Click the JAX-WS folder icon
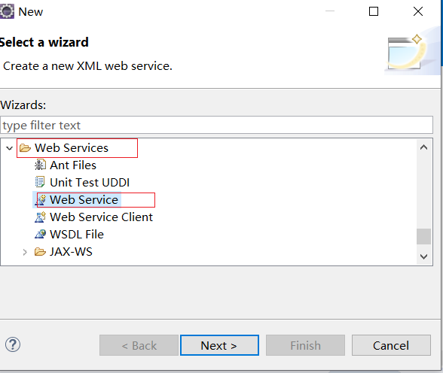 click(40, 251)
